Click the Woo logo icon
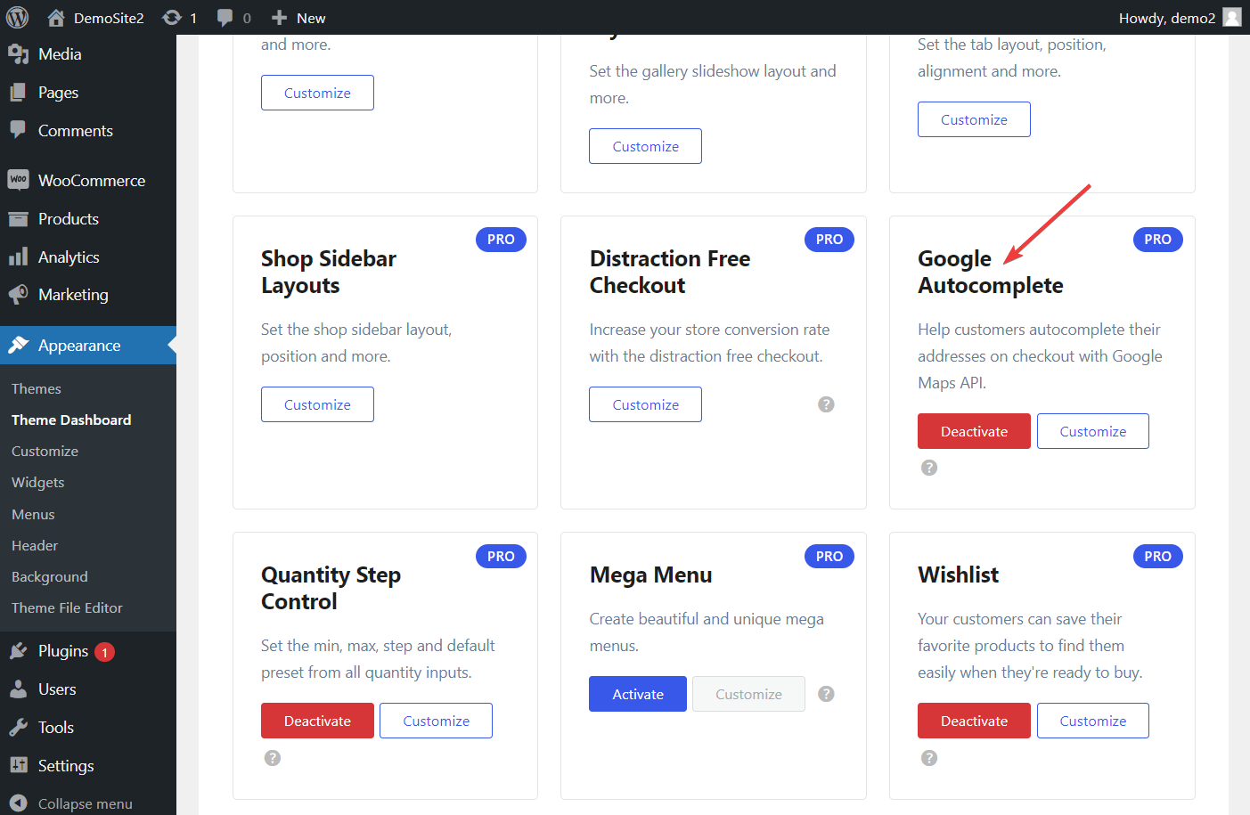Image resolution: width=1250 pixels, height=815 pixels. [x=18, y=180]
